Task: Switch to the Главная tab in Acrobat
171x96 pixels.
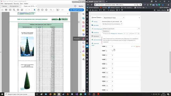Action: tap(4, 6)
